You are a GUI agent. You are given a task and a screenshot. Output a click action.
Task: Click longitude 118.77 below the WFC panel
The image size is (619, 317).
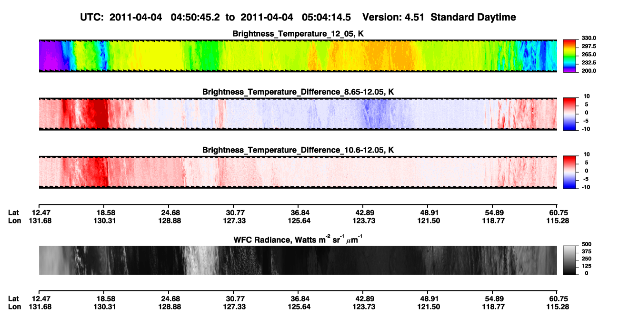(492, 307)
